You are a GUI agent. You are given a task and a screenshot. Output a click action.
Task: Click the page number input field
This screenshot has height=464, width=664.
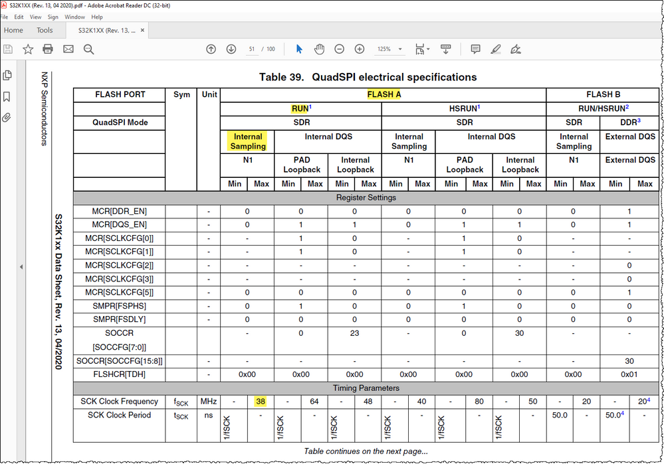tap(252, 49)
